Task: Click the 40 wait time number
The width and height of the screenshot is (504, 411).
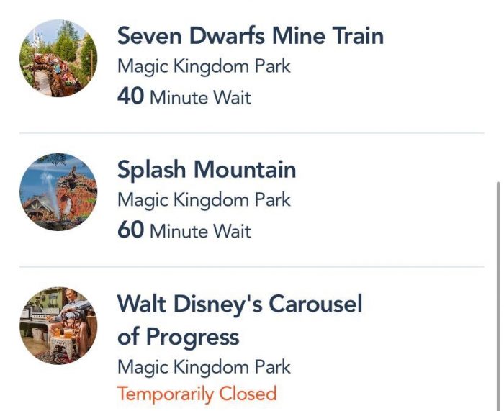Action: point(130,96)
